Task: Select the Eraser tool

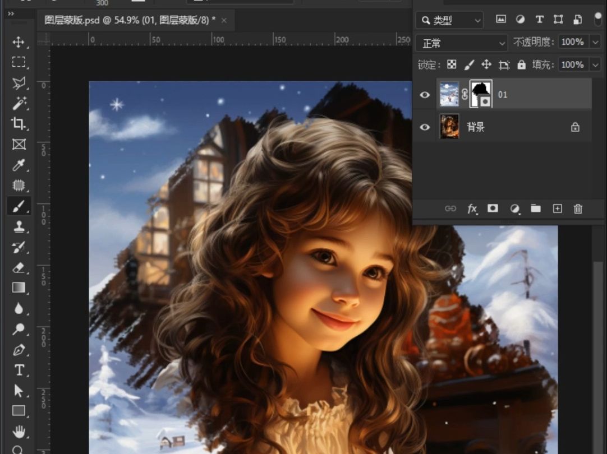Action: click(18, 267)
